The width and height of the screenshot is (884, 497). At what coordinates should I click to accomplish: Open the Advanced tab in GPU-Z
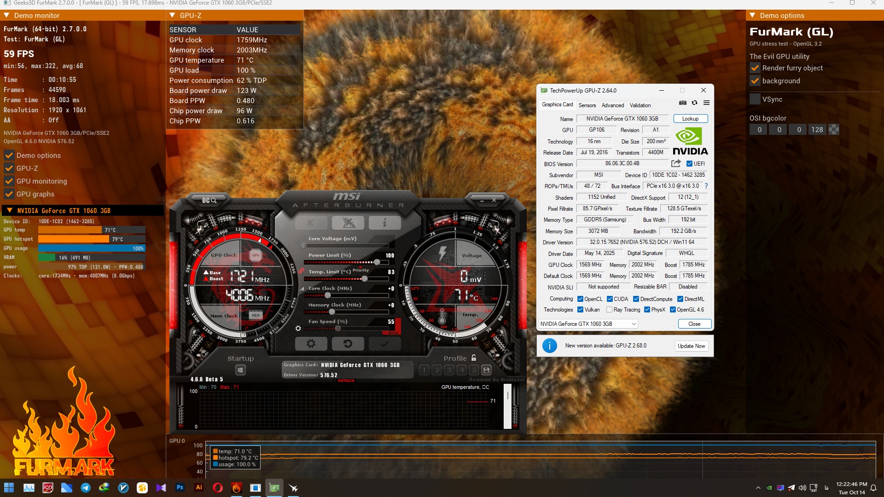(x=612, y=105)
